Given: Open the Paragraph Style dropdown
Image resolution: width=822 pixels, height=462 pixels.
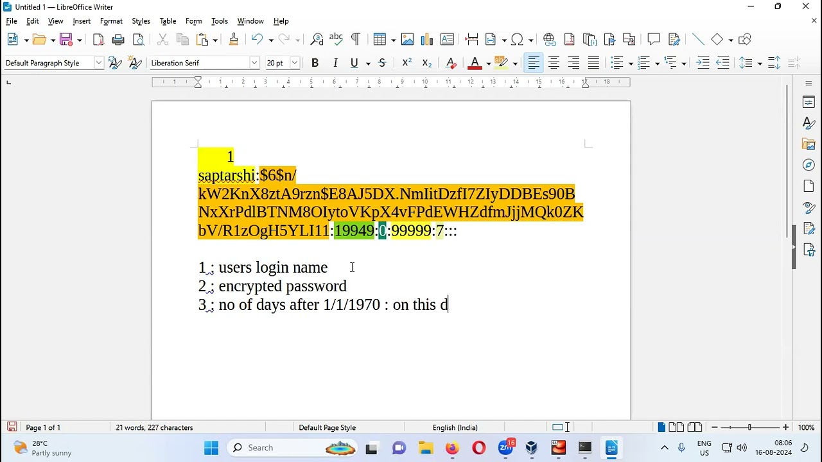Looking at the screenshot, I should pos(99,63).
